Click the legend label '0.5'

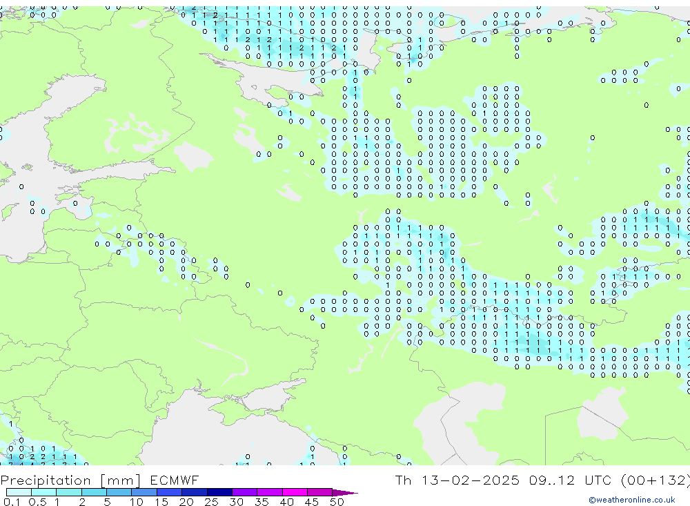click(37, 502)
